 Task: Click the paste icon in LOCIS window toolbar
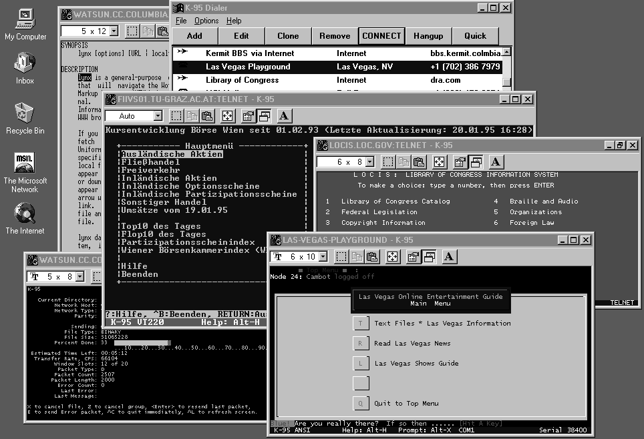coord(419,161)
